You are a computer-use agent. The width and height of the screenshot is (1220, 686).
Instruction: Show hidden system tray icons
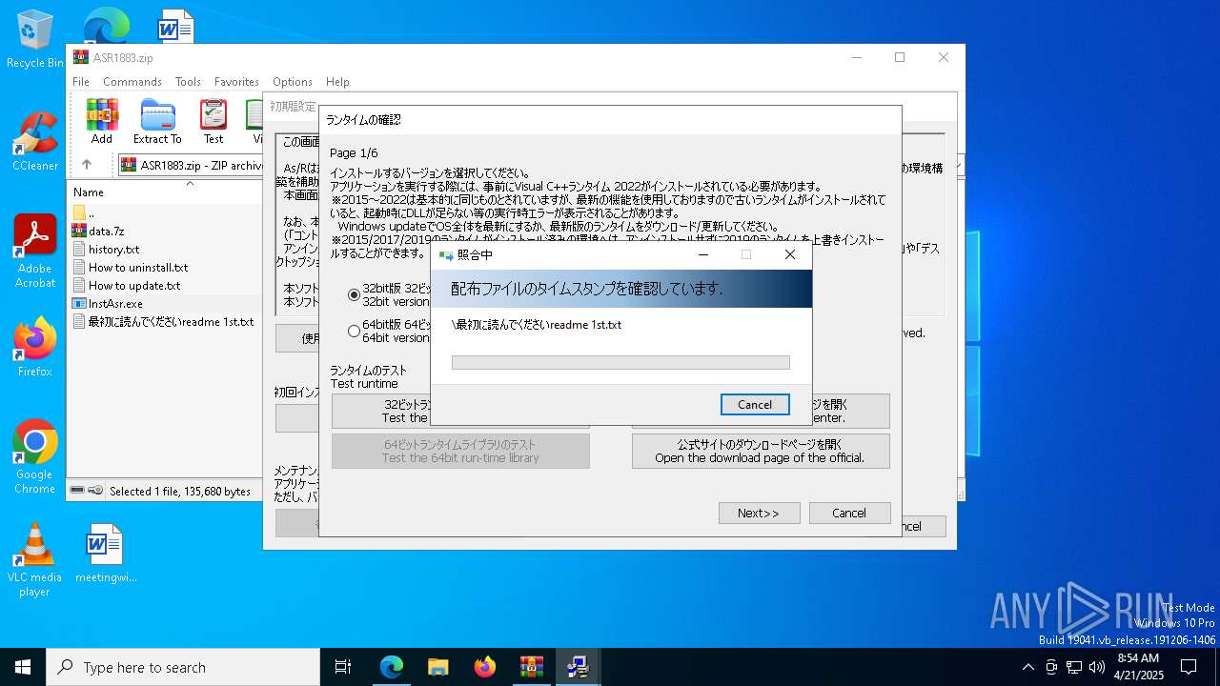1027,667
